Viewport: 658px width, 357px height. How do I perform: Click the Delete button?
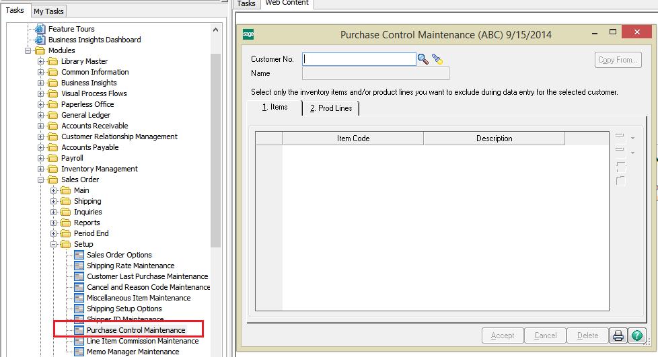click(587, 335)
